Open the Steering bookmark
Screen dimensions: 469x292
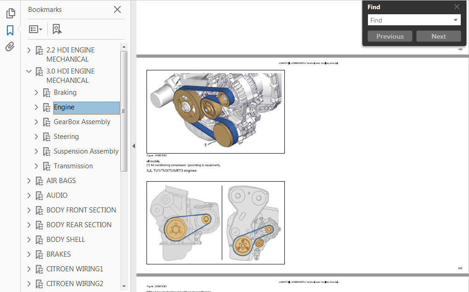click(x=66, y=137)
